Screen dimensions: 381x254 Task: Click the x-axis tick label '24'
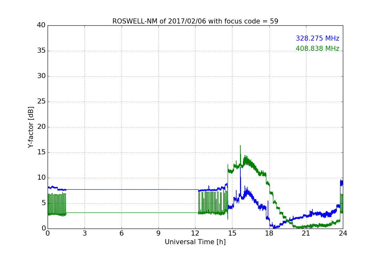(343, 233)
